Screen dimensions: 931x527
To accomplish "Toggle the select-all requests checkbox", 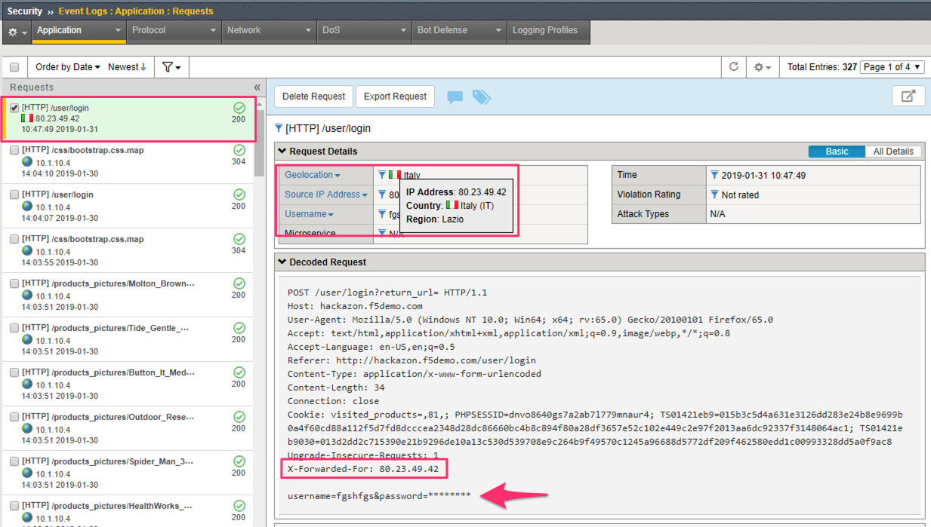I will (x=14, y=67).
